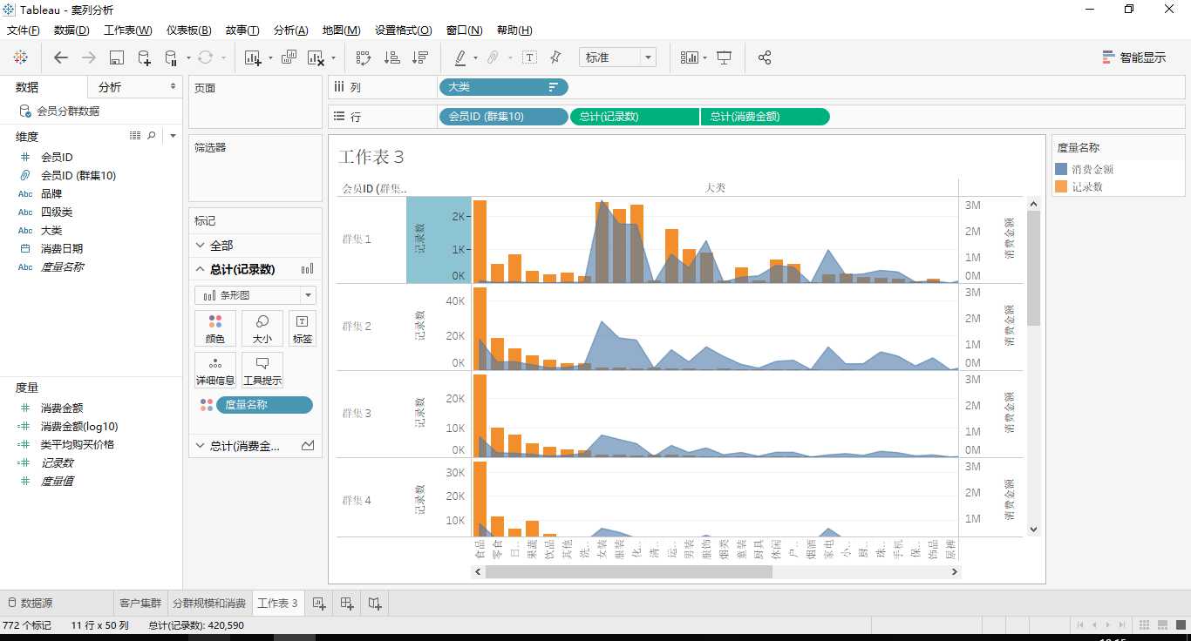The image size is (1191, 641).
Task: Add new worksheet tab icon
Action: click(x=319, y=603)
